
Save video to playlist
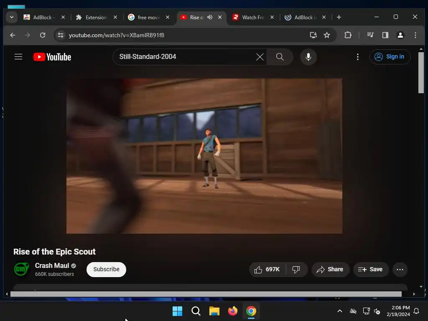[370, 270]
